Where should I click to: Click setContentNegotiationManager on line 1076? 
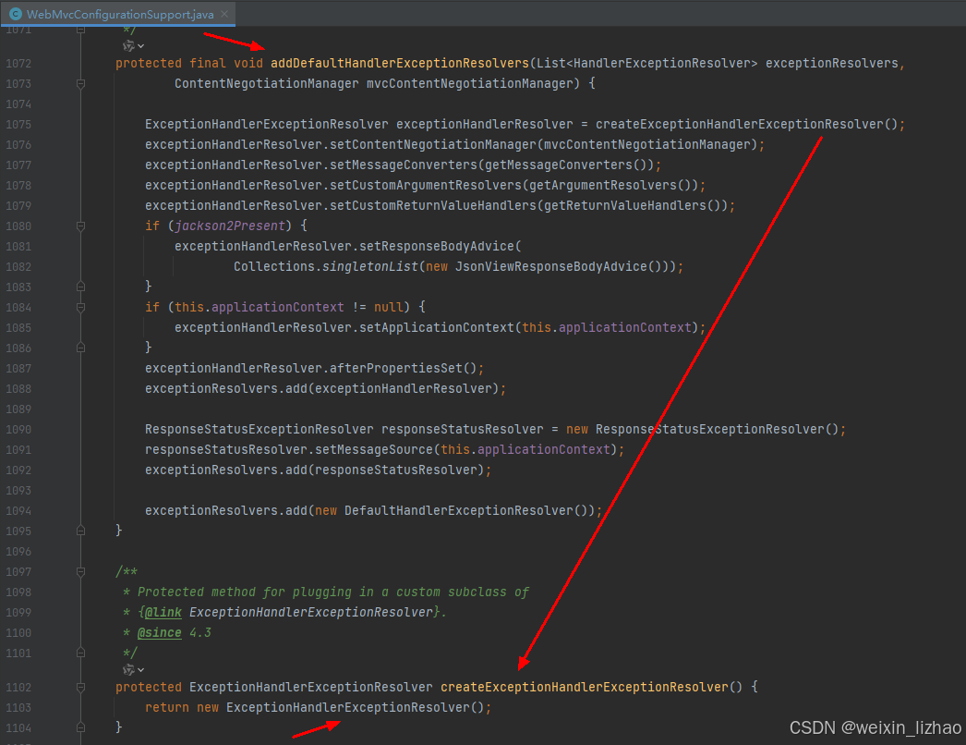(433, 144)
